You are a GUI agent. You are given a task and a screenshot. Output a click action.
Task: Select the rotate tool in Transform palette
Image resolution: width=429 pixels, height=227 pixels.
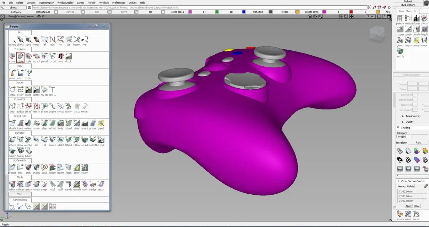point(20,57)
